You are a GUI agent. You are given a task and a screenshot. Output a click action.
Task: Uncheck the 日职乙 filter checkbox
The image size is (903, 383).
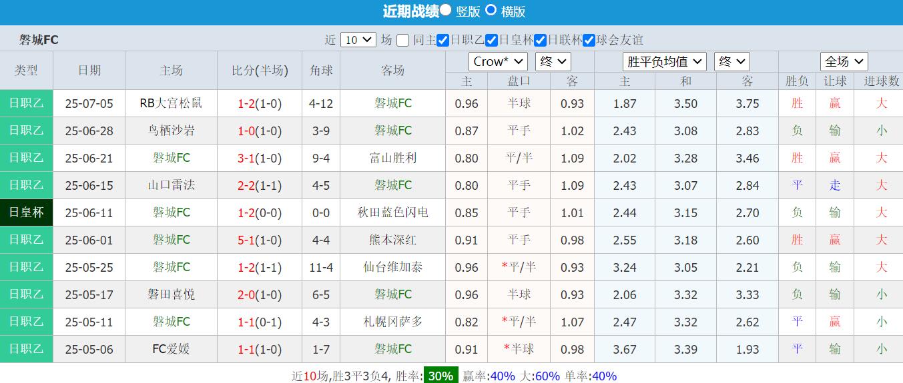click(442, 40)
